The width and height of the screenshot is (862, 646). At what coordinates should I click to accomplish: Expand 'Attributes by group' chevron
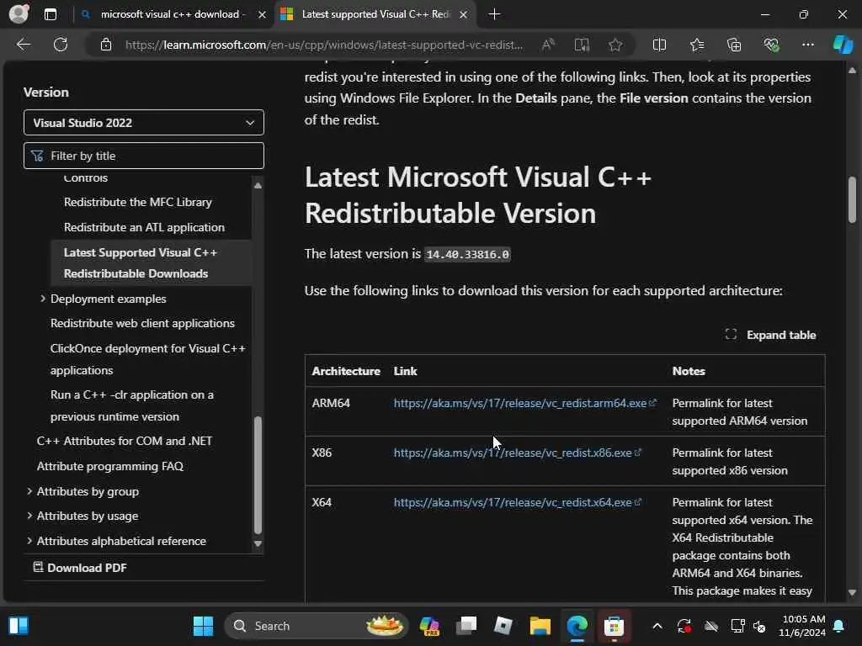click(29, 491)
